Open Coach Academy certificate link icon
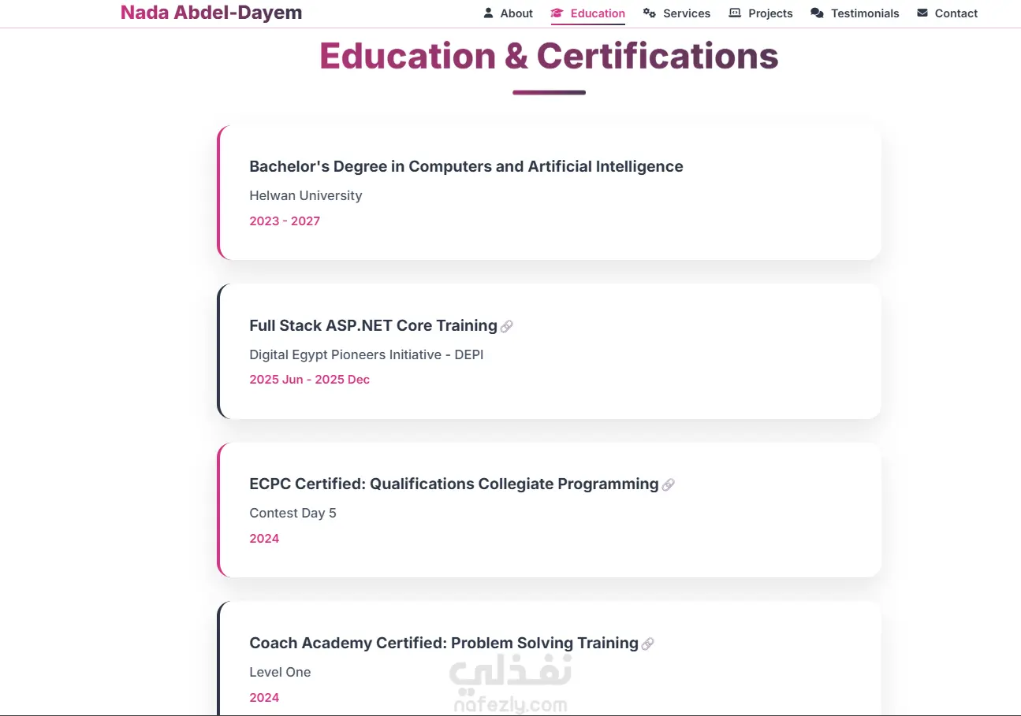1021x716 pixels. (647, 644)
